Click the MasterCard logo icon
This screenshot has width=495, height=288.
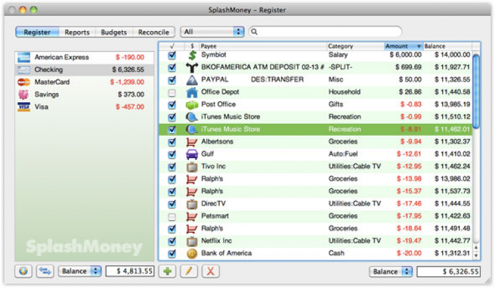[24, 82]
